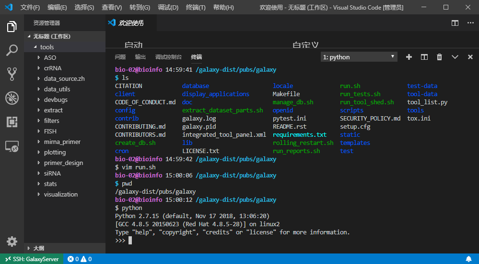Open the 查看(V) menu
479x264 pixels.
tap(112, 7)
